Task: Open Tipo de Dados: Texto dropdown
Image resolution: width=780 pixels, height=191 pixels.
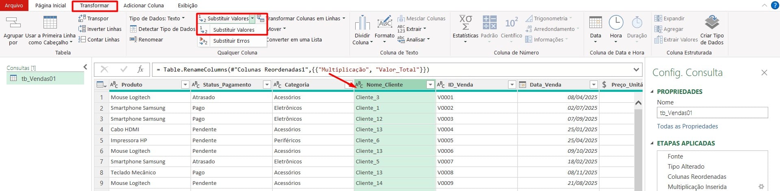Action: [157, 18]
